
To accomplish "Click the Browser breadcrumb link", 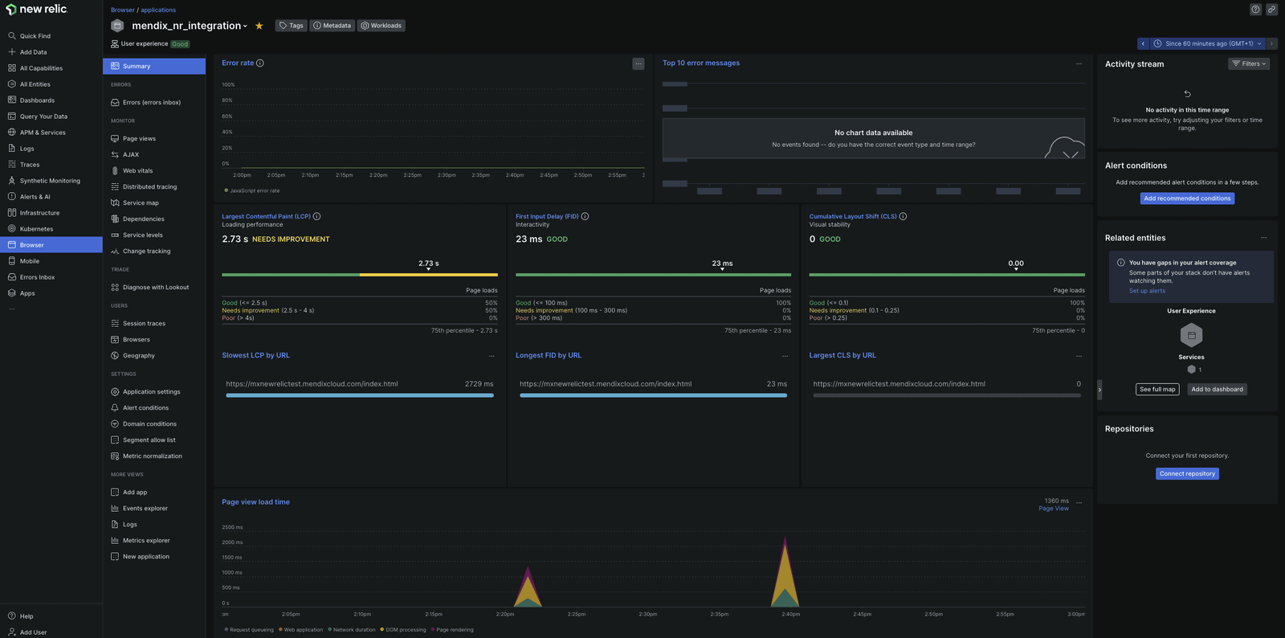I will tap(123, 10).
